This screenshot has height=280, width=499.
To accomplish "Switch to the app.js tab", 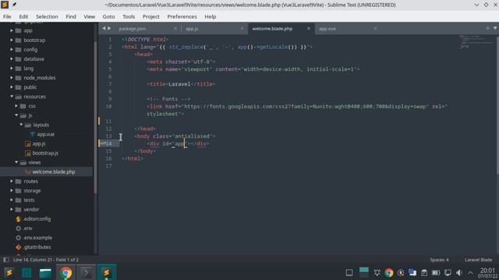I will pyautogui.click(x=192, y=29).
